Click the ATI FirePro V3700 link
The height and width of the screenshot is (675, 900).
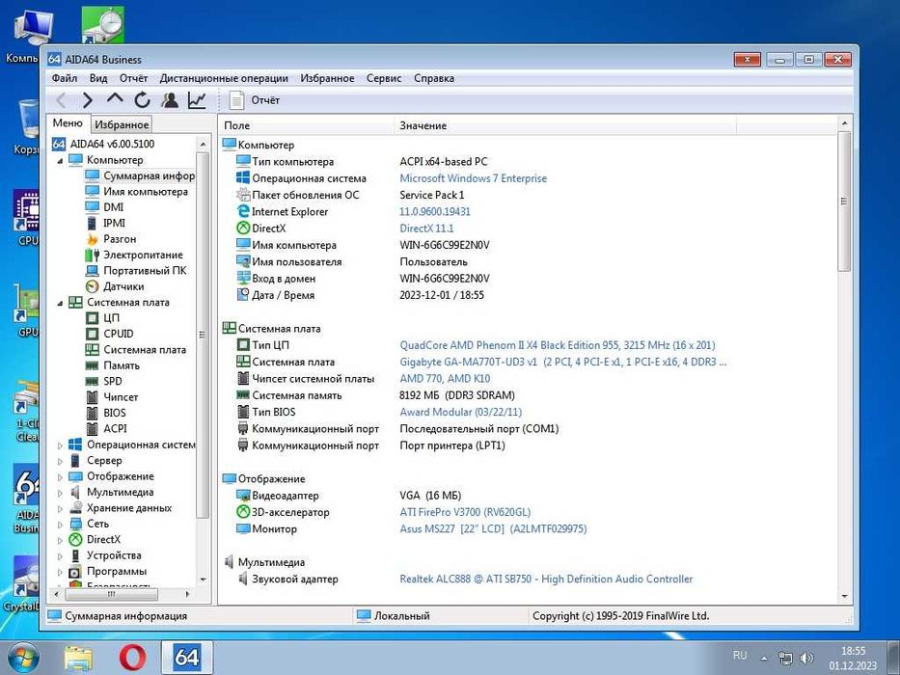[465, 513]
